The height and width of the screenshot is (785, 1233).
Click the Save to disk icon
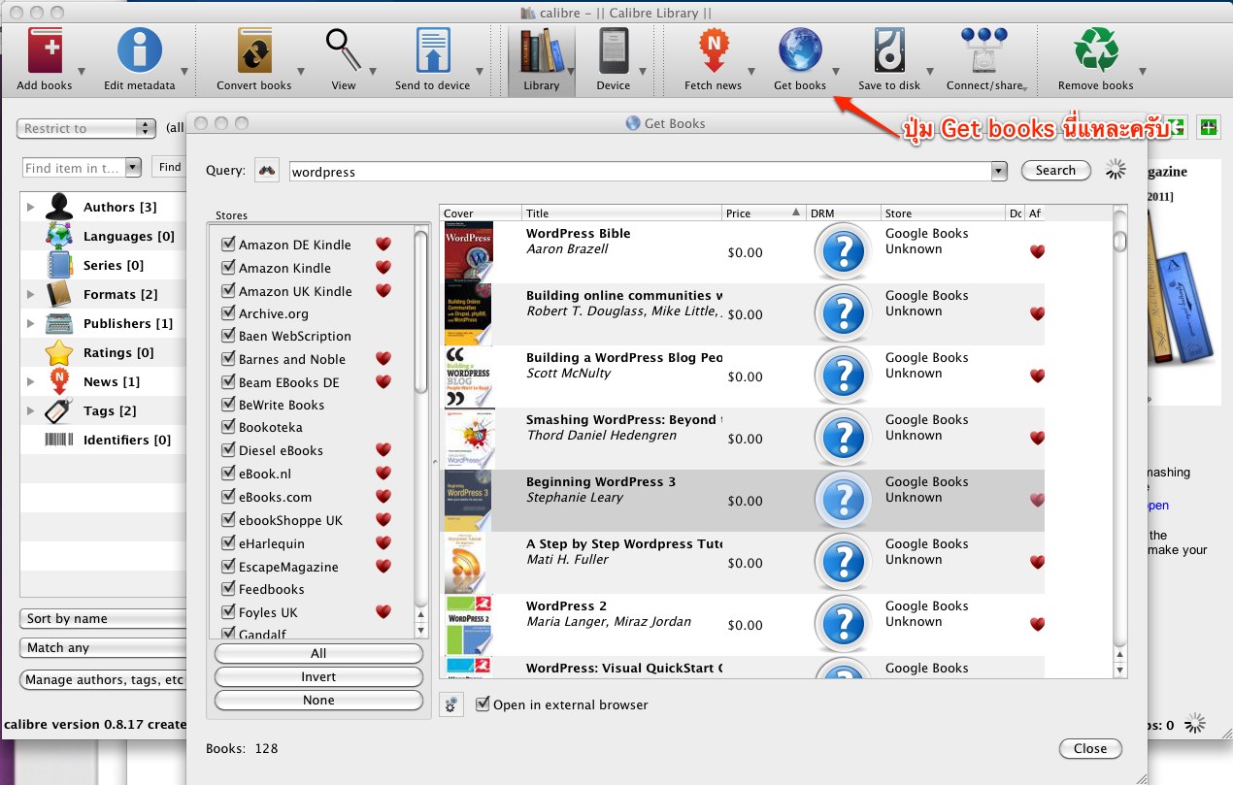tap(889, 51)
